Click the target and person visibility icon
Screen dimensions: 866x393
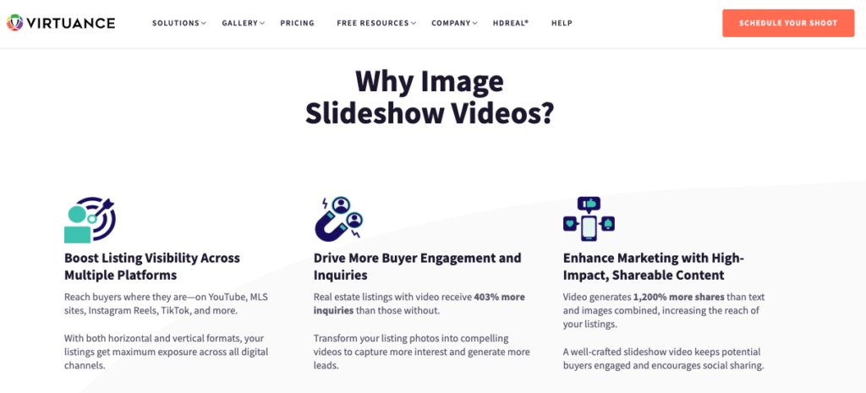90,220
